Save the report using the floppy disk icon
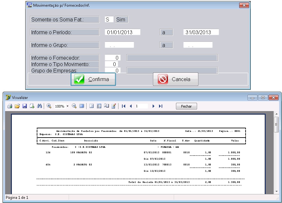This screenshot has width=282, height=203. click(x=25, y=106)
